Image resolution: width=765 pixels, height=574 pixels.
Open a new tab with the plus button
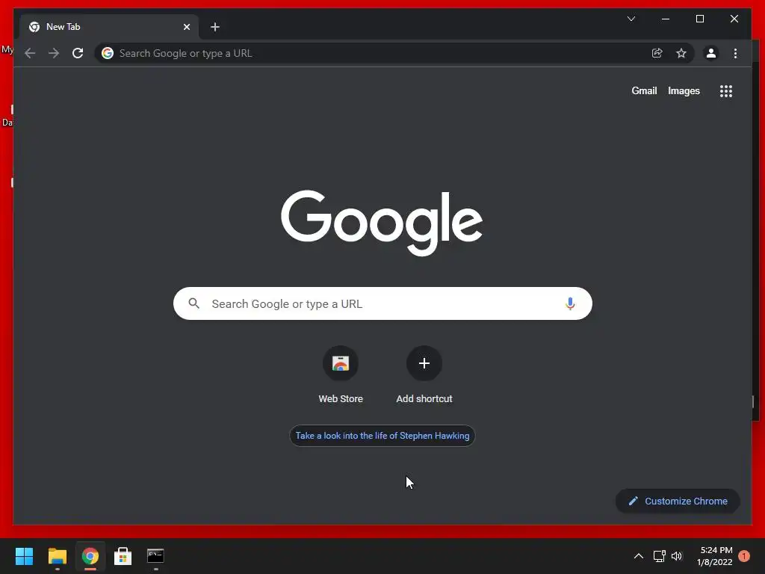click(x=215, y=27)
